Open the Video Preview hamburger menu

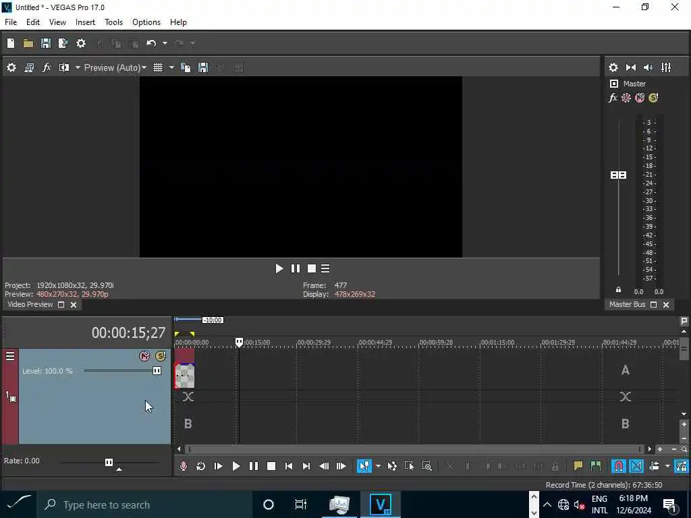(x=325, y=268)
